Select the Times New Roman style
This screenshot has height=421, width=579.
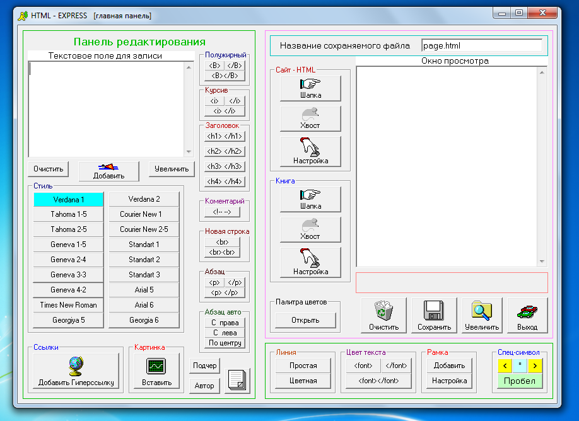[x=68, y=305]
